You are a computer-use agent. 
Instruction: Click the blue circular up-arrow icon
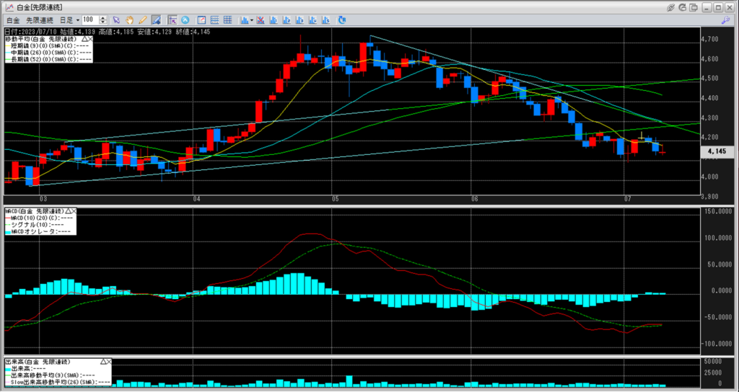(x=185, y=19)
